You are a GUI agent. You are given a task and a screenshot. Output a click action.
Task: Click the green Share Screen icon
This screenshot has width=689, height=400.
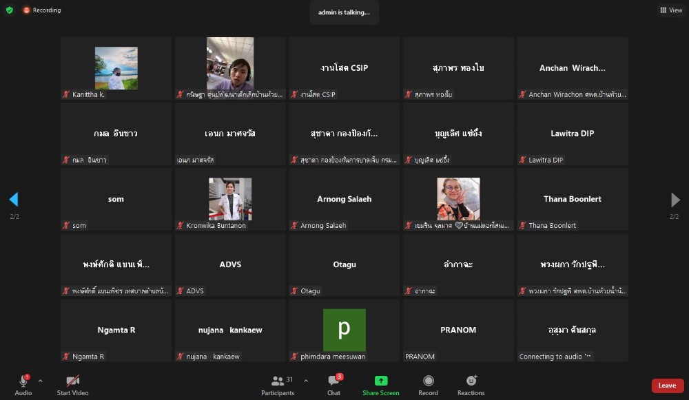click(x=380, y=381)
